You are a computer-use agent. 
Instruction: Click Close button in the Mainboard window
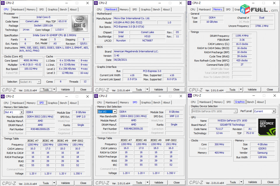pyautogui.click(x=176, y=90)
